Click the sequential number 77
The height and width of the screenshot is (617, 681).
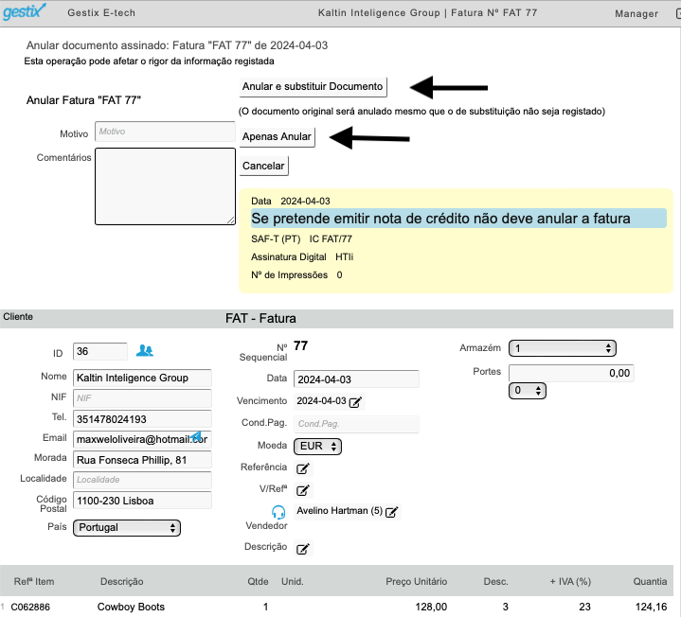[300, 345]
